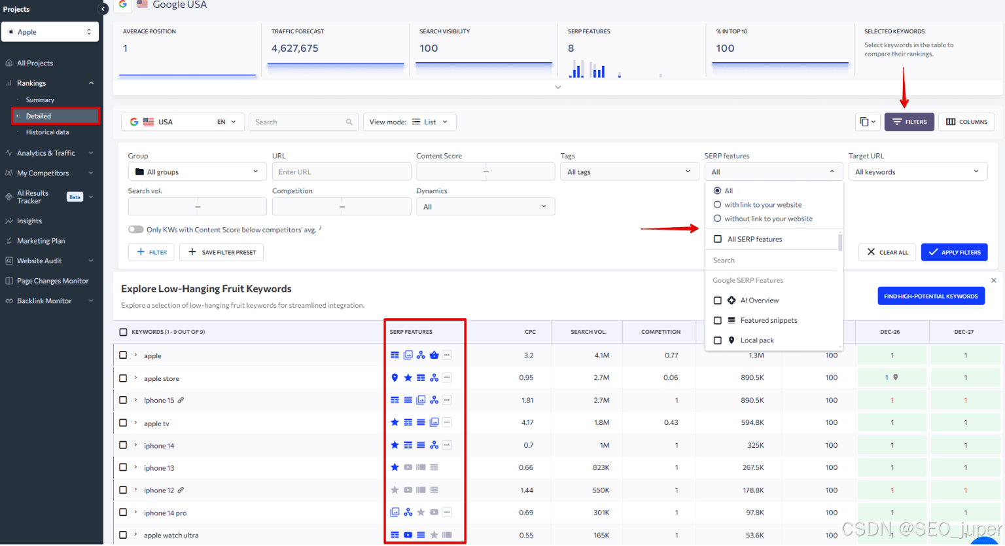Click the star icon in apple tv row
This screenshot has height=546, width=1005.
pos(395,422)
